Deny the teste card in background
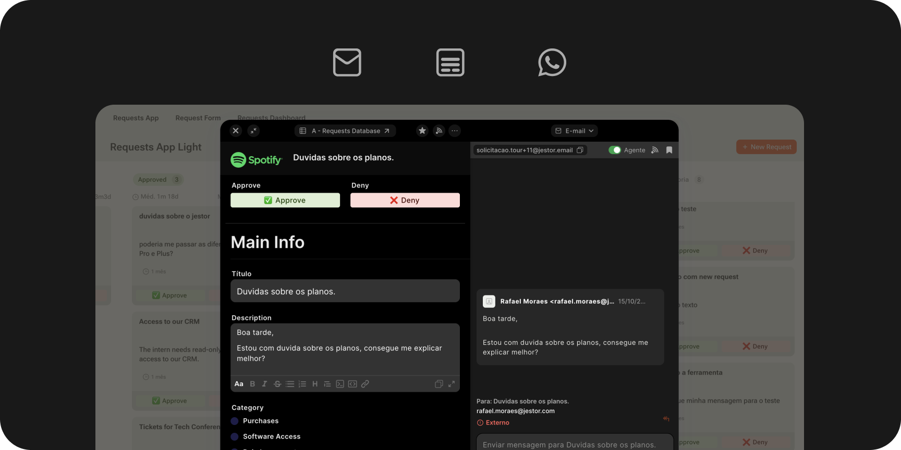 pos(755,251)
